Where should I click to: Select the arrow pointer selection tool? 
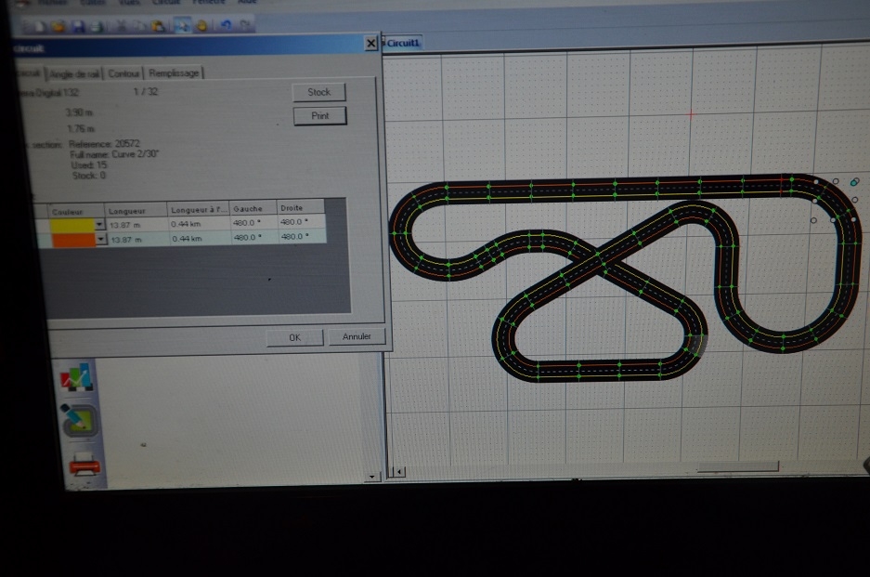tap(183, 25)
